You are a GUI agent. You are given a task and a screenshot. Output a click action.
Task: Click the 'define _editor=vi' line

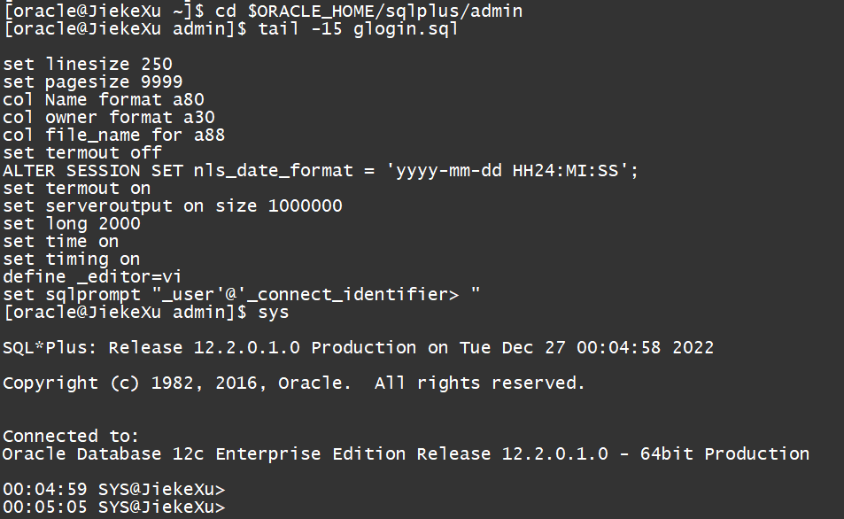(93, 277)
